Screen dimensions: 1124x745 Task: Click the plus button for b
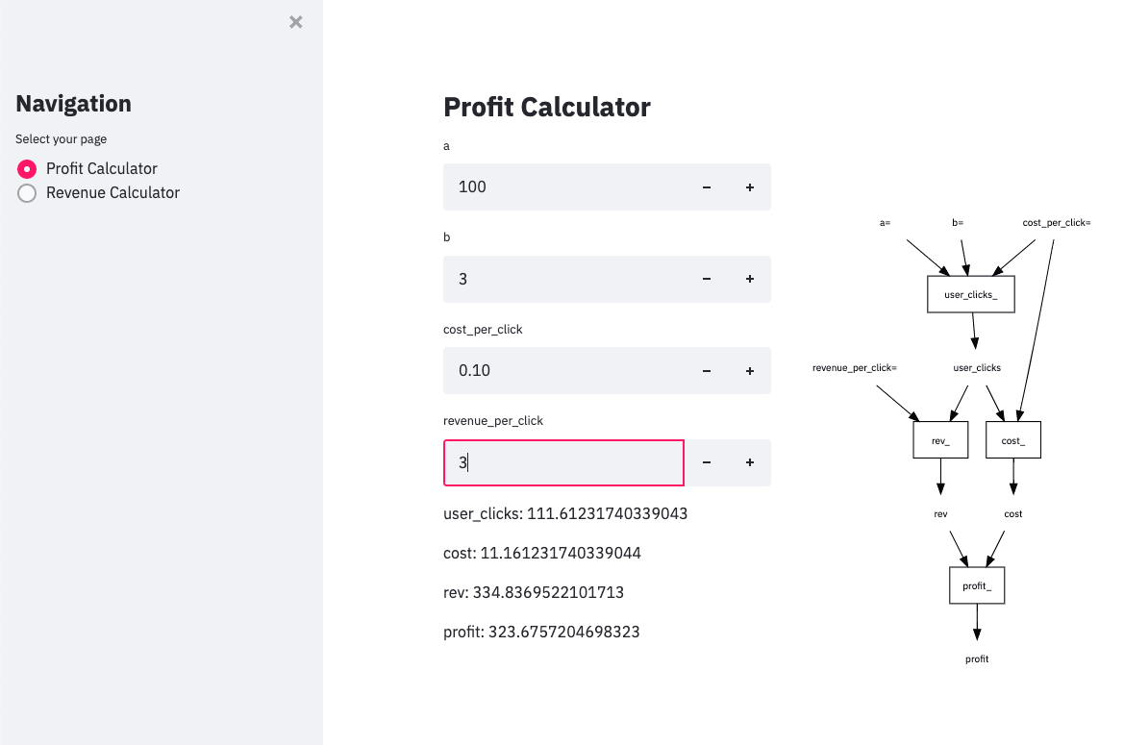(x=750, y=279)
